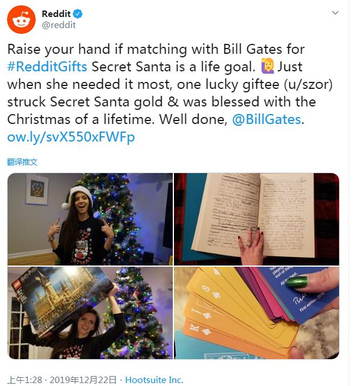
Task: Open the @BillGates mention
Action: [x=266, y=120]
